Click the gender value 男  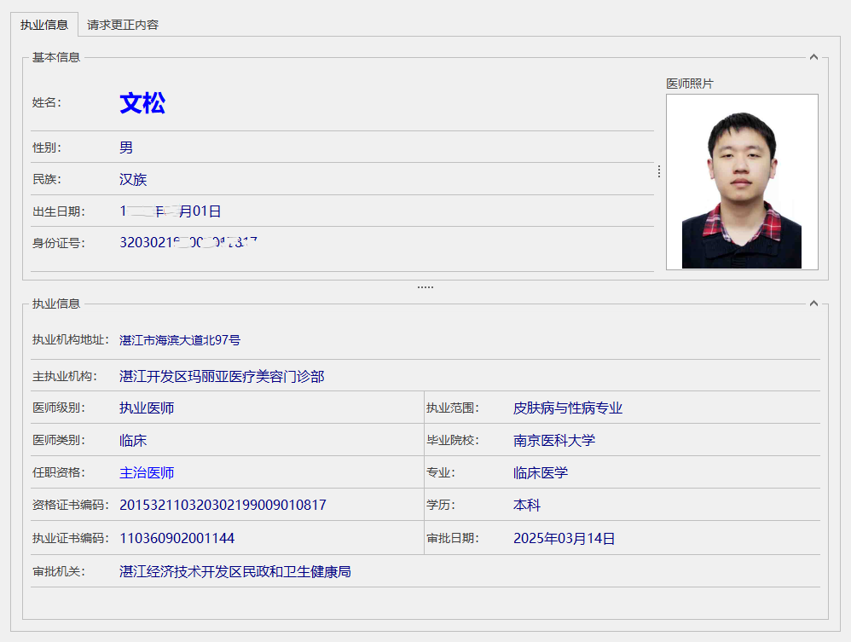pos(126,147)
